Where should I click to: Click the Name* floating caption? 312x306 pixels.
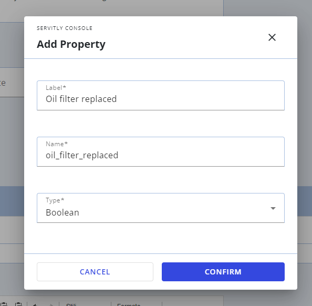(57, 144)
